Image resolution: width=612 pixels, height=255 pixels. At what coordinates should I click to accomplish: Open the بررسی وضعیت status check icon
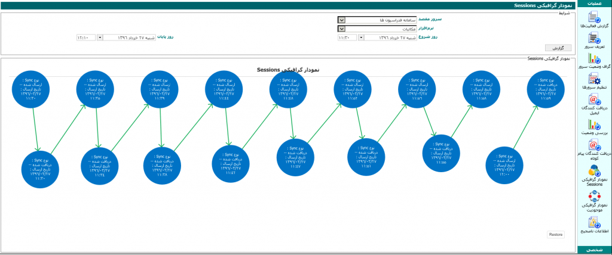point(595,125)
